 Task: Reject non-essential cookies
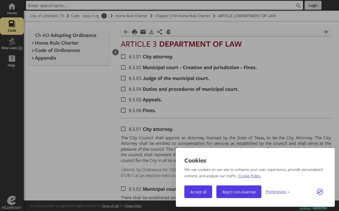(239, 192)
